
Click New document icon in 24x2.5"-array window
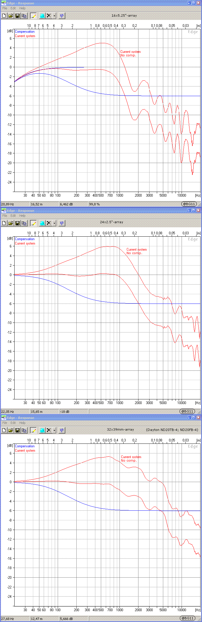[4, 223]
